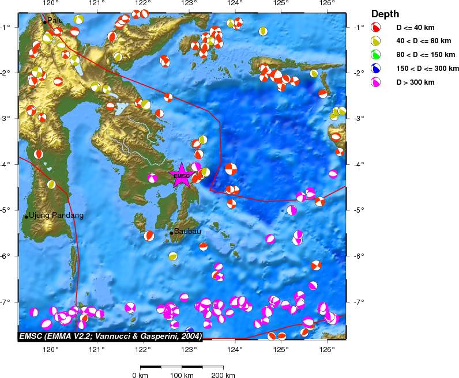Screen dimensions: 459x378
Task: Select the large red beachball east of the EMSC star
Action: [231, 169]
